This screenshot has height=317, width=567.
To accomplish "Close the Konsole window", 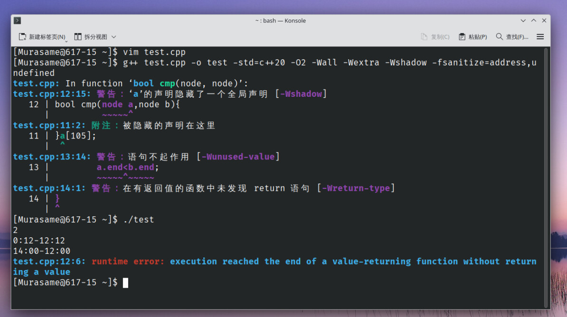I will [544, 20].
